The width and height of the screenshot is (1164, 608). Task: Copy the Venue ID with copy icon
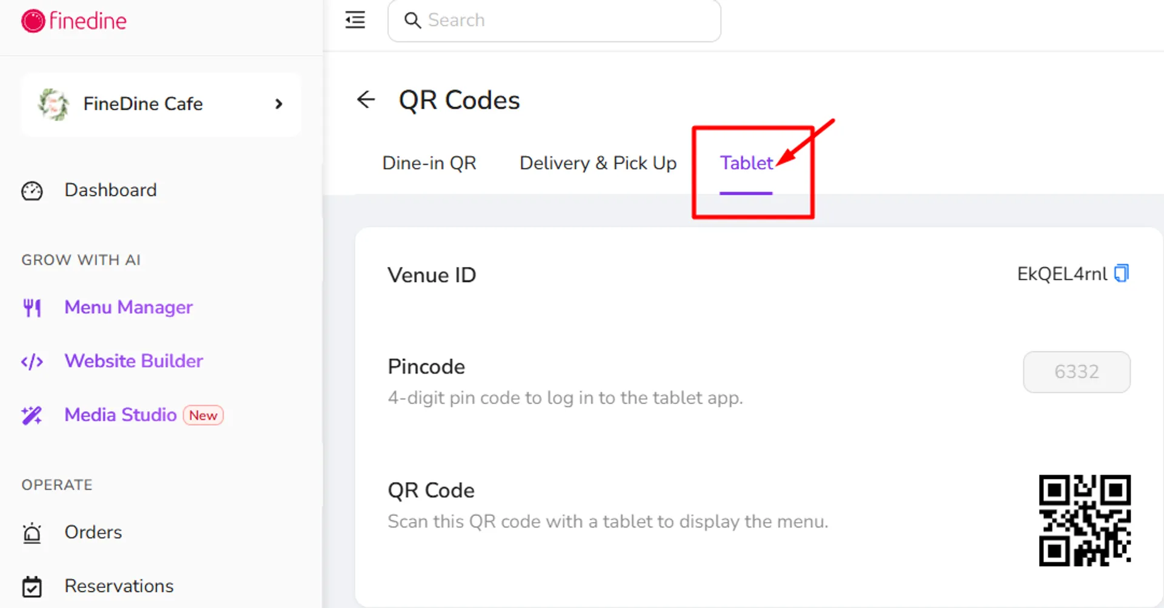coord(1122,273)
